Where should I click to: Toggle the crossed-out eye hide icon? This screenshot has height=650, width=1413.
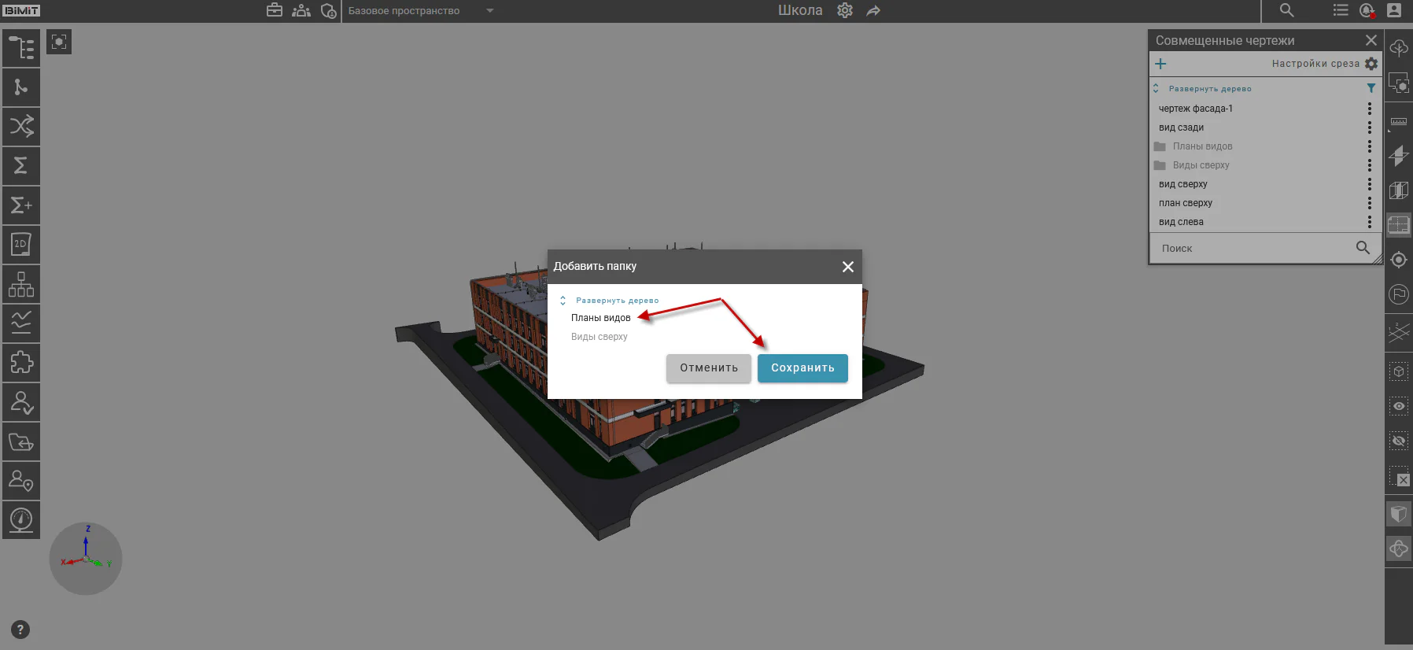tap(1399, 441)
